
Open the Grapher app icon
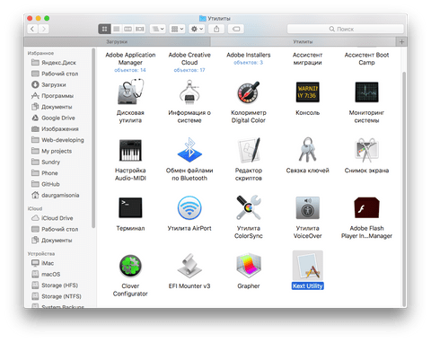coord(248,266)
